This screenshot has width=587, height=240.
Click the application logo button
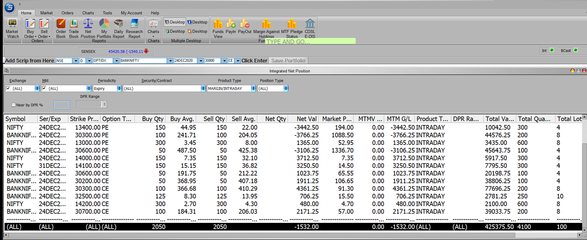(x=8, y=7)
